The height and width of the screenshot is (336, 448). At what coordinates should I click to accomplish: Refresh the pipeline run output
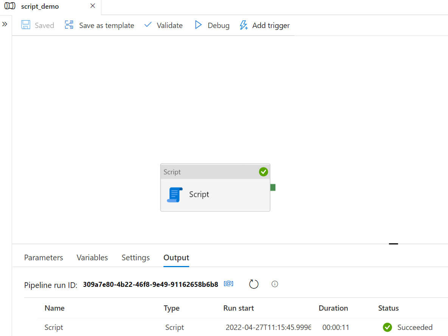click(x=254, y=284)
